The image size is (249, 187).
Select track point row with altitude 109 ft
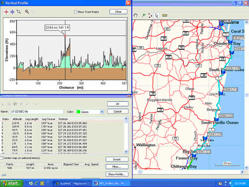pos(62,127)
